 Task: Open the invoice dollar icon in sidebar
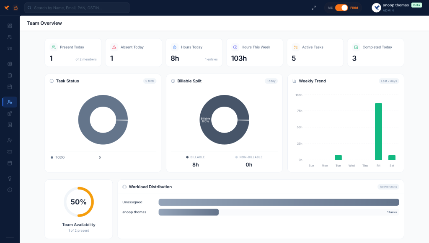pos(10,125)
